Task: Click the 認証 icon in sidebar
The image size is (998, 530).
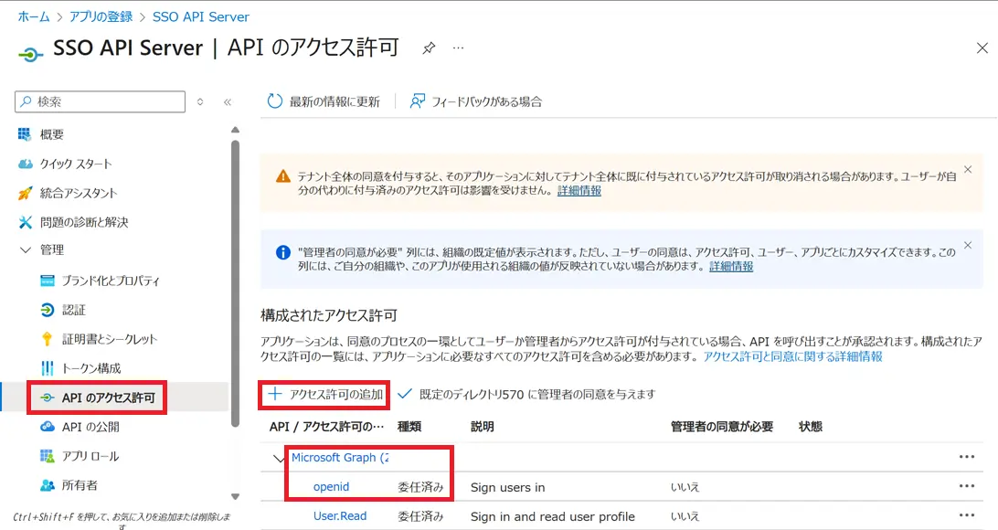Action: coord(48,310)
